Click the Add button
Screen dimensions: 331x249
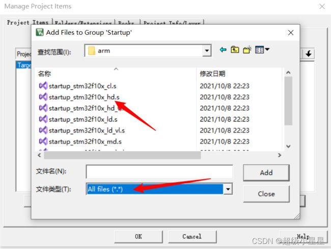click(266, 172)
